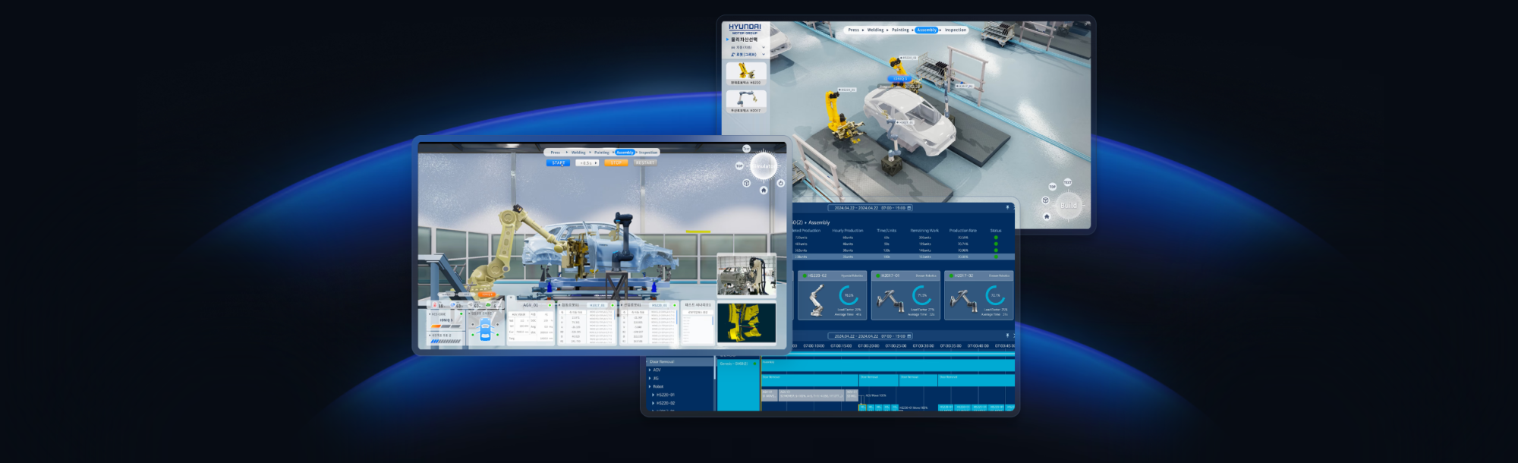Click TOP view icon near Build dial
Viewport: 1518px width, 463px height.
coord(1052,187)
